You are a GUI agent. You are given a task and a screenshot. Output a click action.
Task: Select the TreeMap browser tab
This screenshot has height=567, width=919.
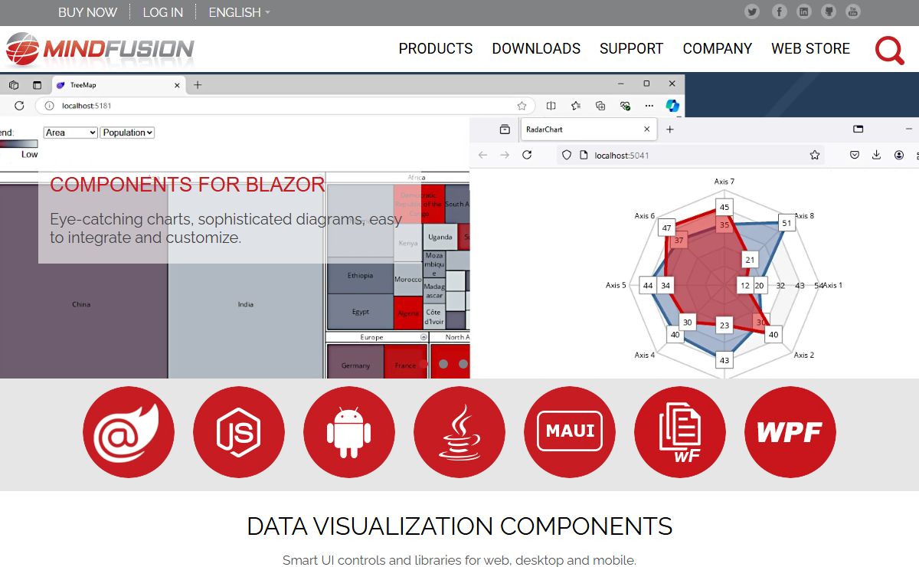pos(119,85)
